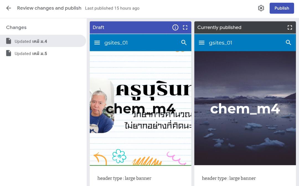Click page icon beside เคมี ม.4

(x=9, y=41)
